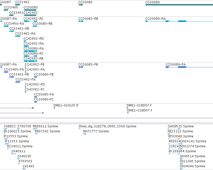Select transcript label CG30080-RB

click(x=42, y=24)
